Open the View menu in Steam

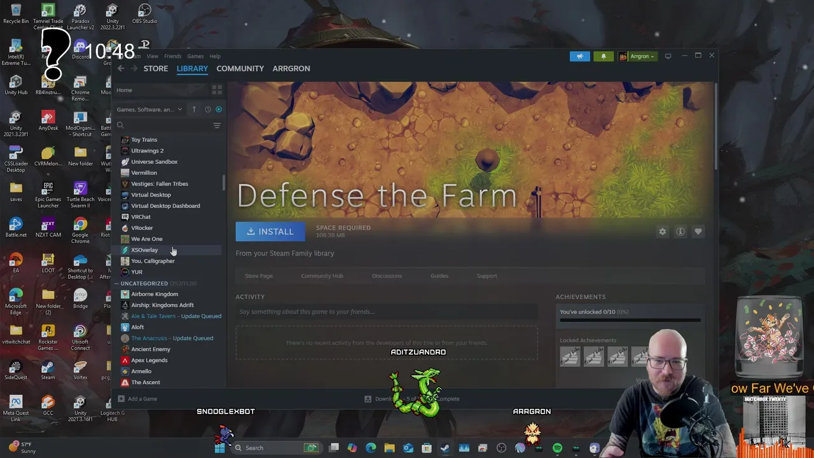[x=152, y=56]
